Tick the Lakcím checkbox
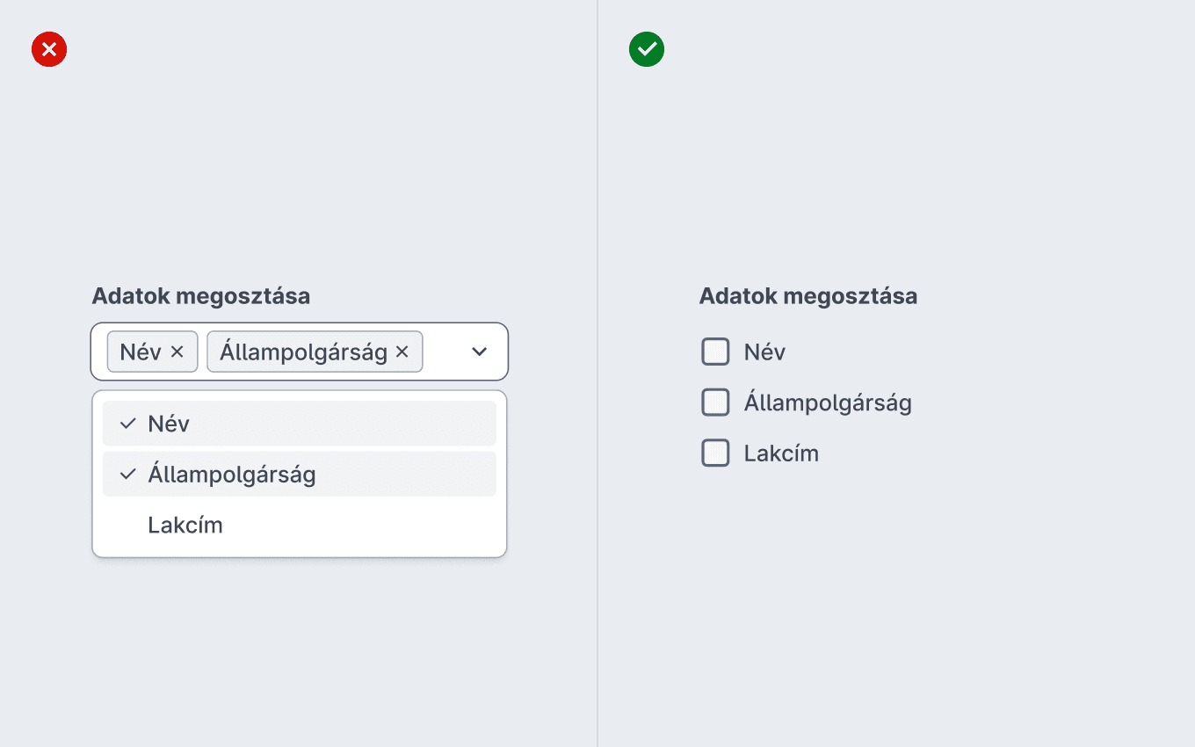 point(715,453)
